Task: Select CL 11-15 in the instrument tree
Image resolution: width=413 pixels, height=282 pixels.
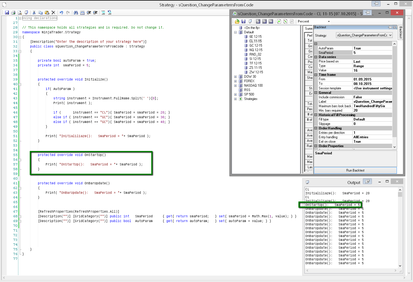Action: click(x=255, y=41)
